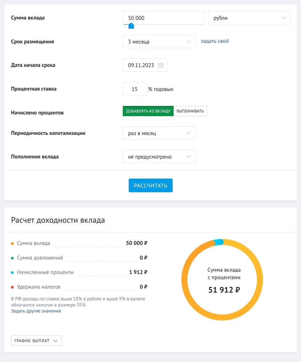This screenshot has height=362, width=301.
Task: Click chevron arrow in рубли currency selector
Action: pos(284,18)
